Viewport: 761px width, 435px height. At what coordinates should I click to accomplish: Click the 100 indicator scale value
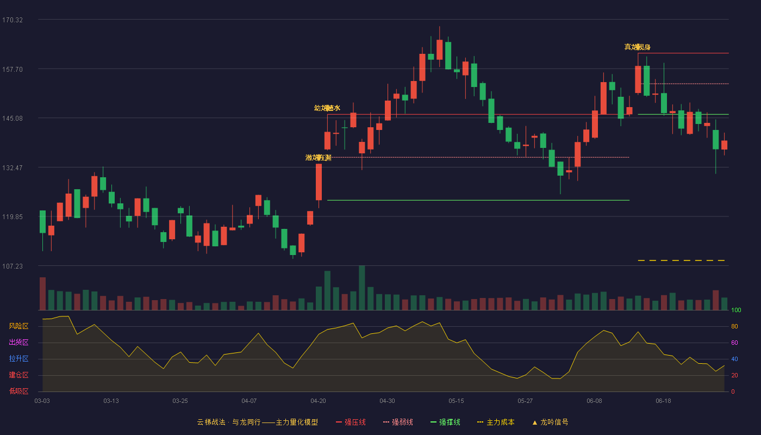click(x=736, y=310)
